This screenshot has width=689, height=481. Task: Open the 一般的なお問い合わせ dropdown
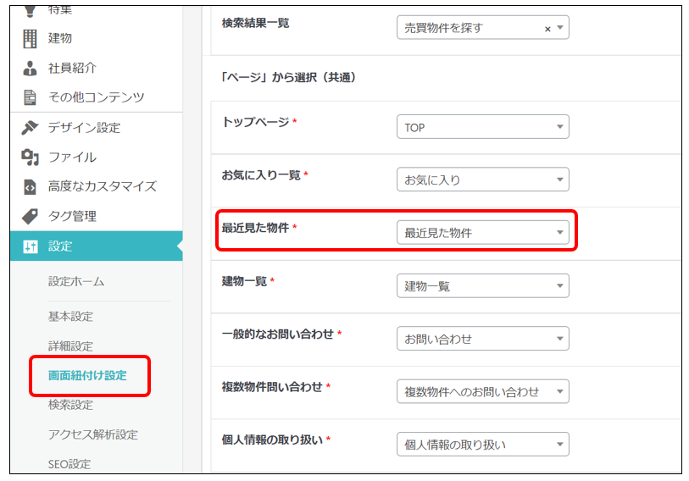pyautogui.click(x=482, y=339)
